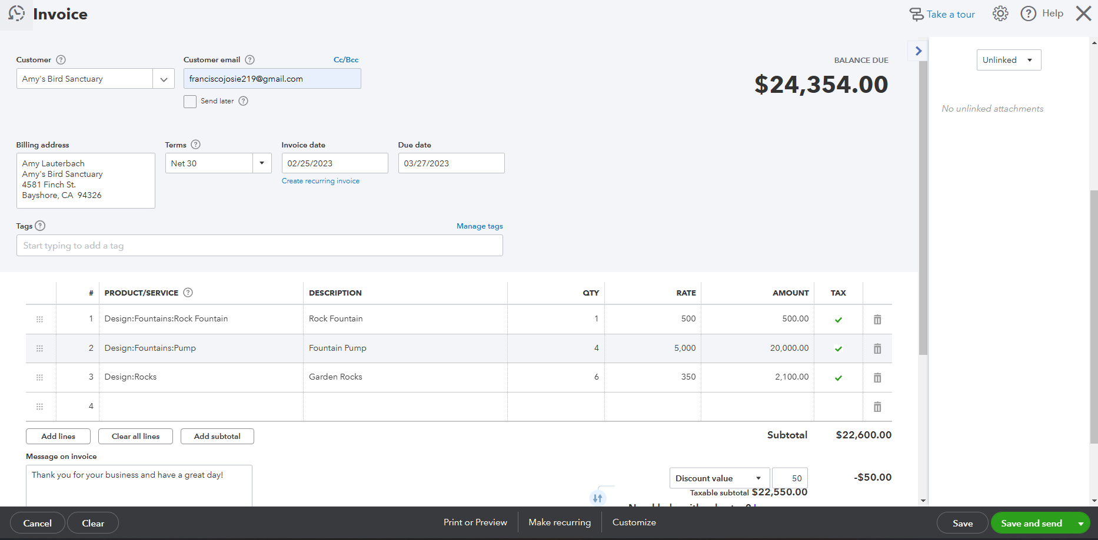Viewport: 1098px width, 540px height.
Task: Toggle tax checkmark for Garden Rocks
Action: [839, 378]
